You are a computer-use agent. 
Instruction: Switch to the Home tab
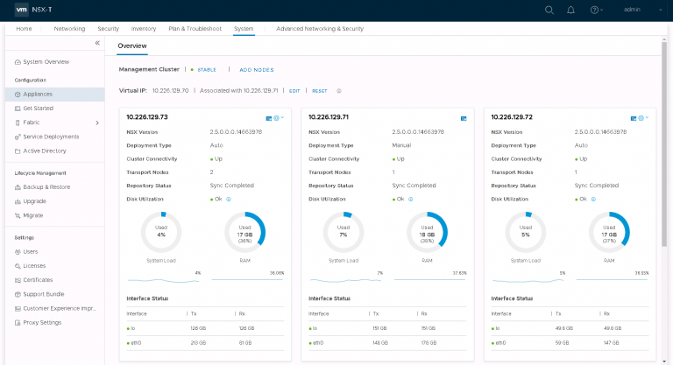[x=24, y=29]
